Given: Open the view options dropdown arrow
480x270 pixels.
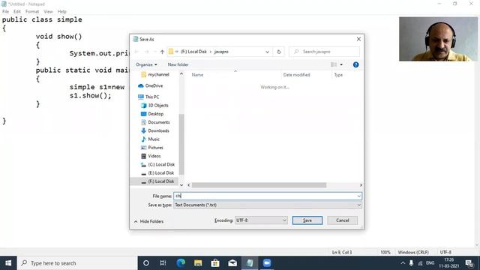Looking at the screenshot, I should tap(341, 64).
